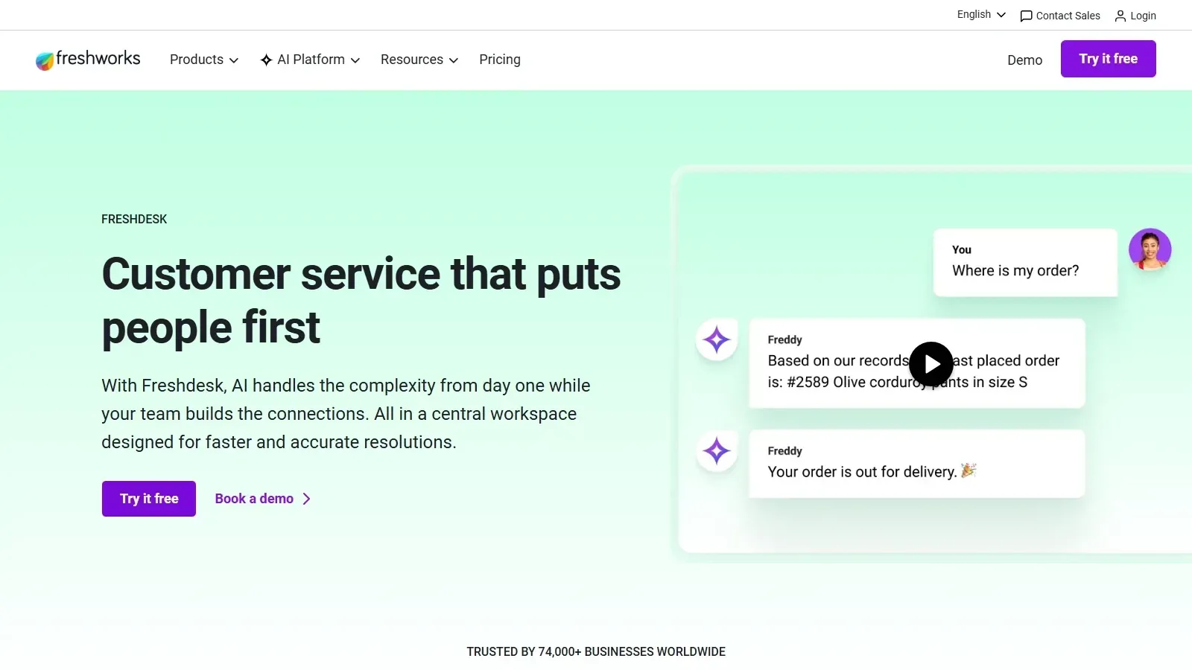Click the 'With Freshdesk, AI handles' paragraph

346,414
